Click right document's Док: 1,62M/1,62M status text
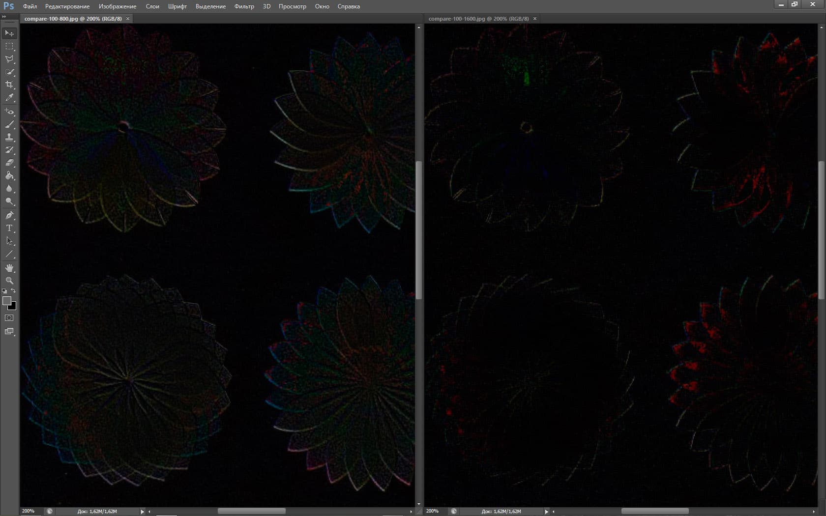 (501, 512)
